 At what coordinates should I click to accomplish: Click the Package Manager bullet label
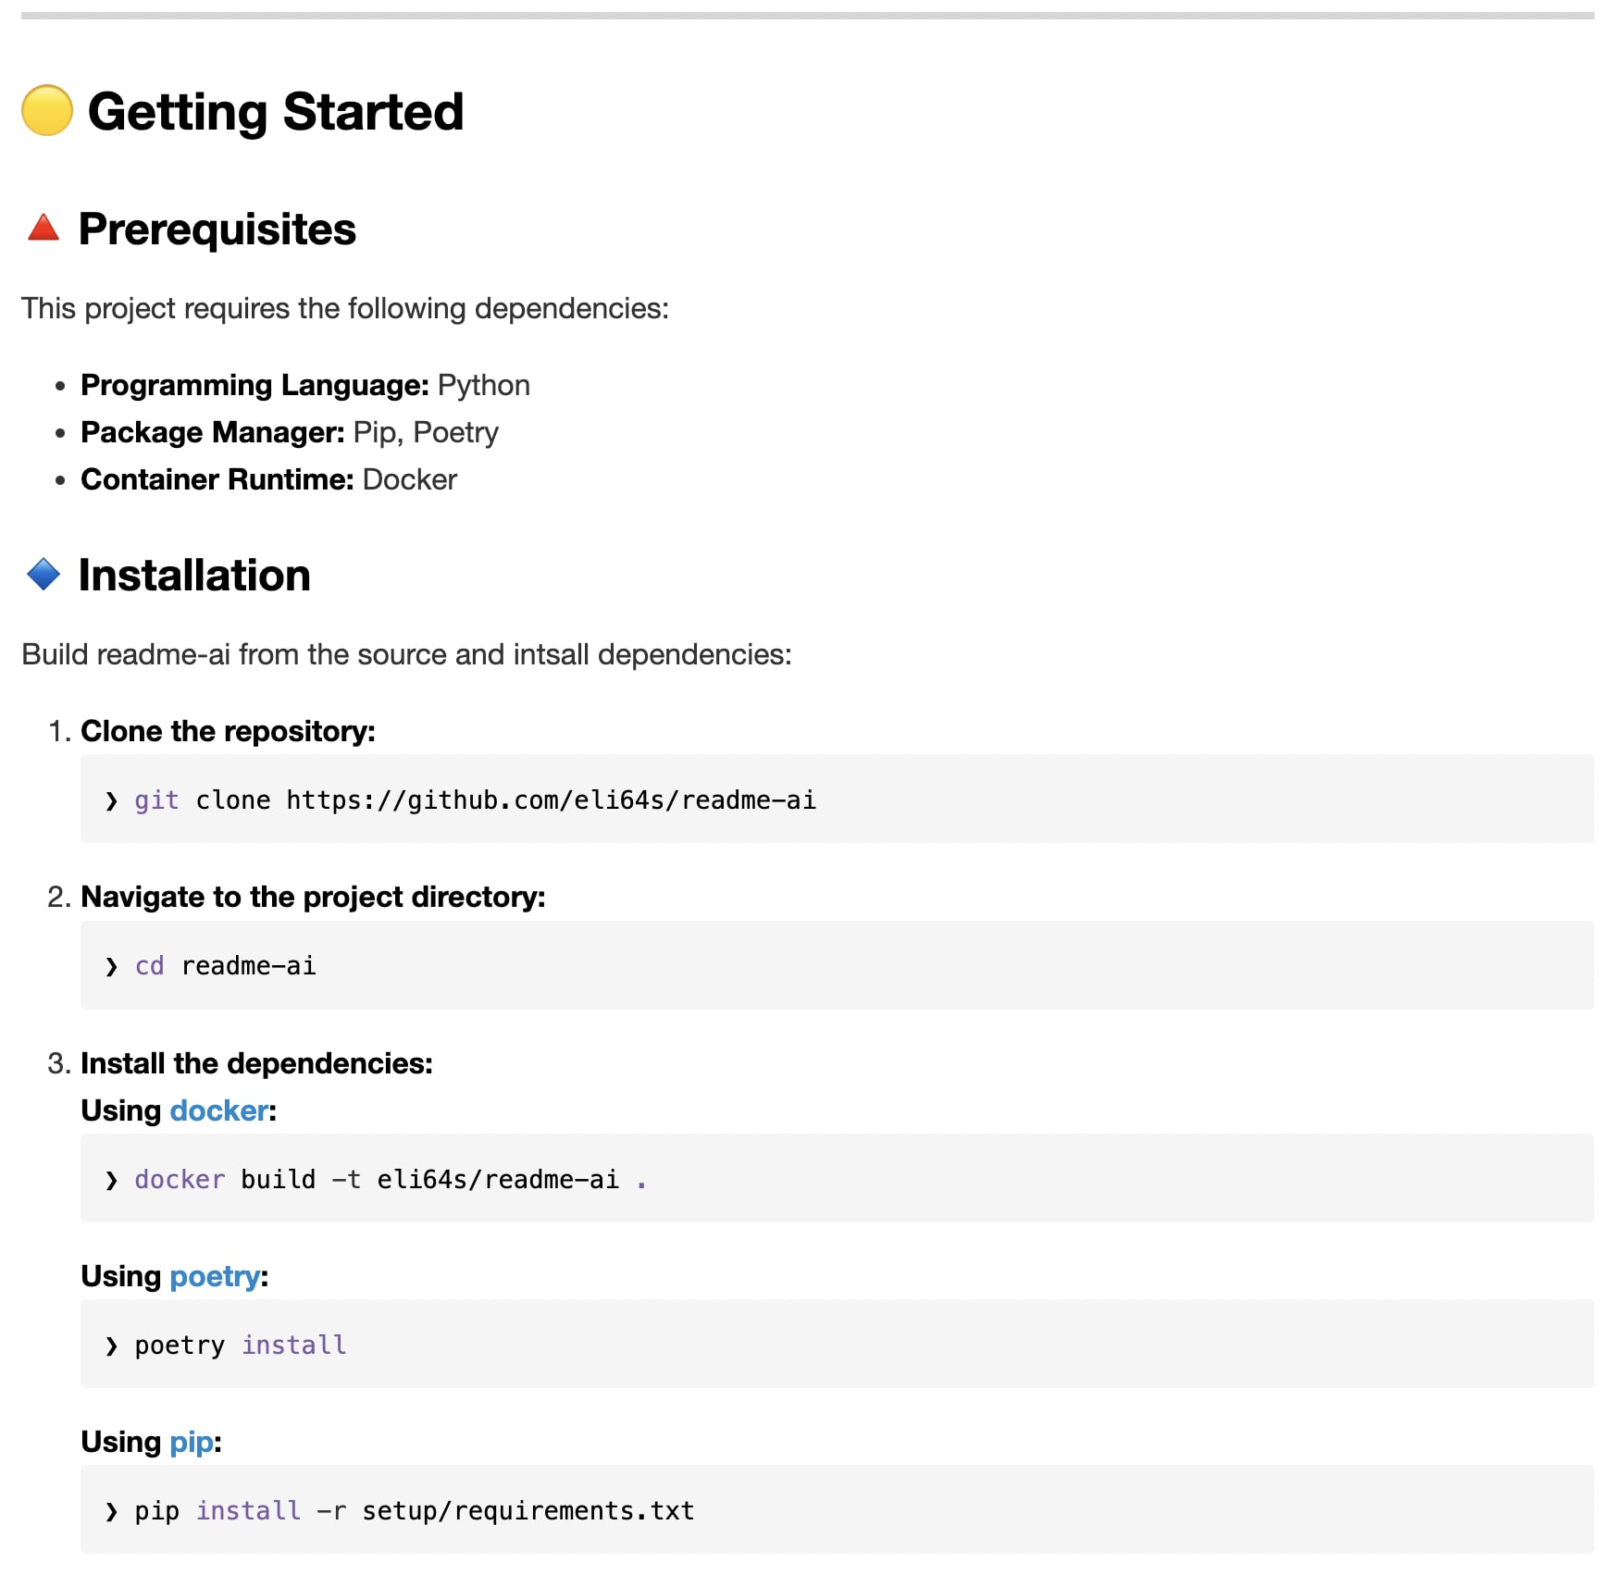[x=213, y=432]
